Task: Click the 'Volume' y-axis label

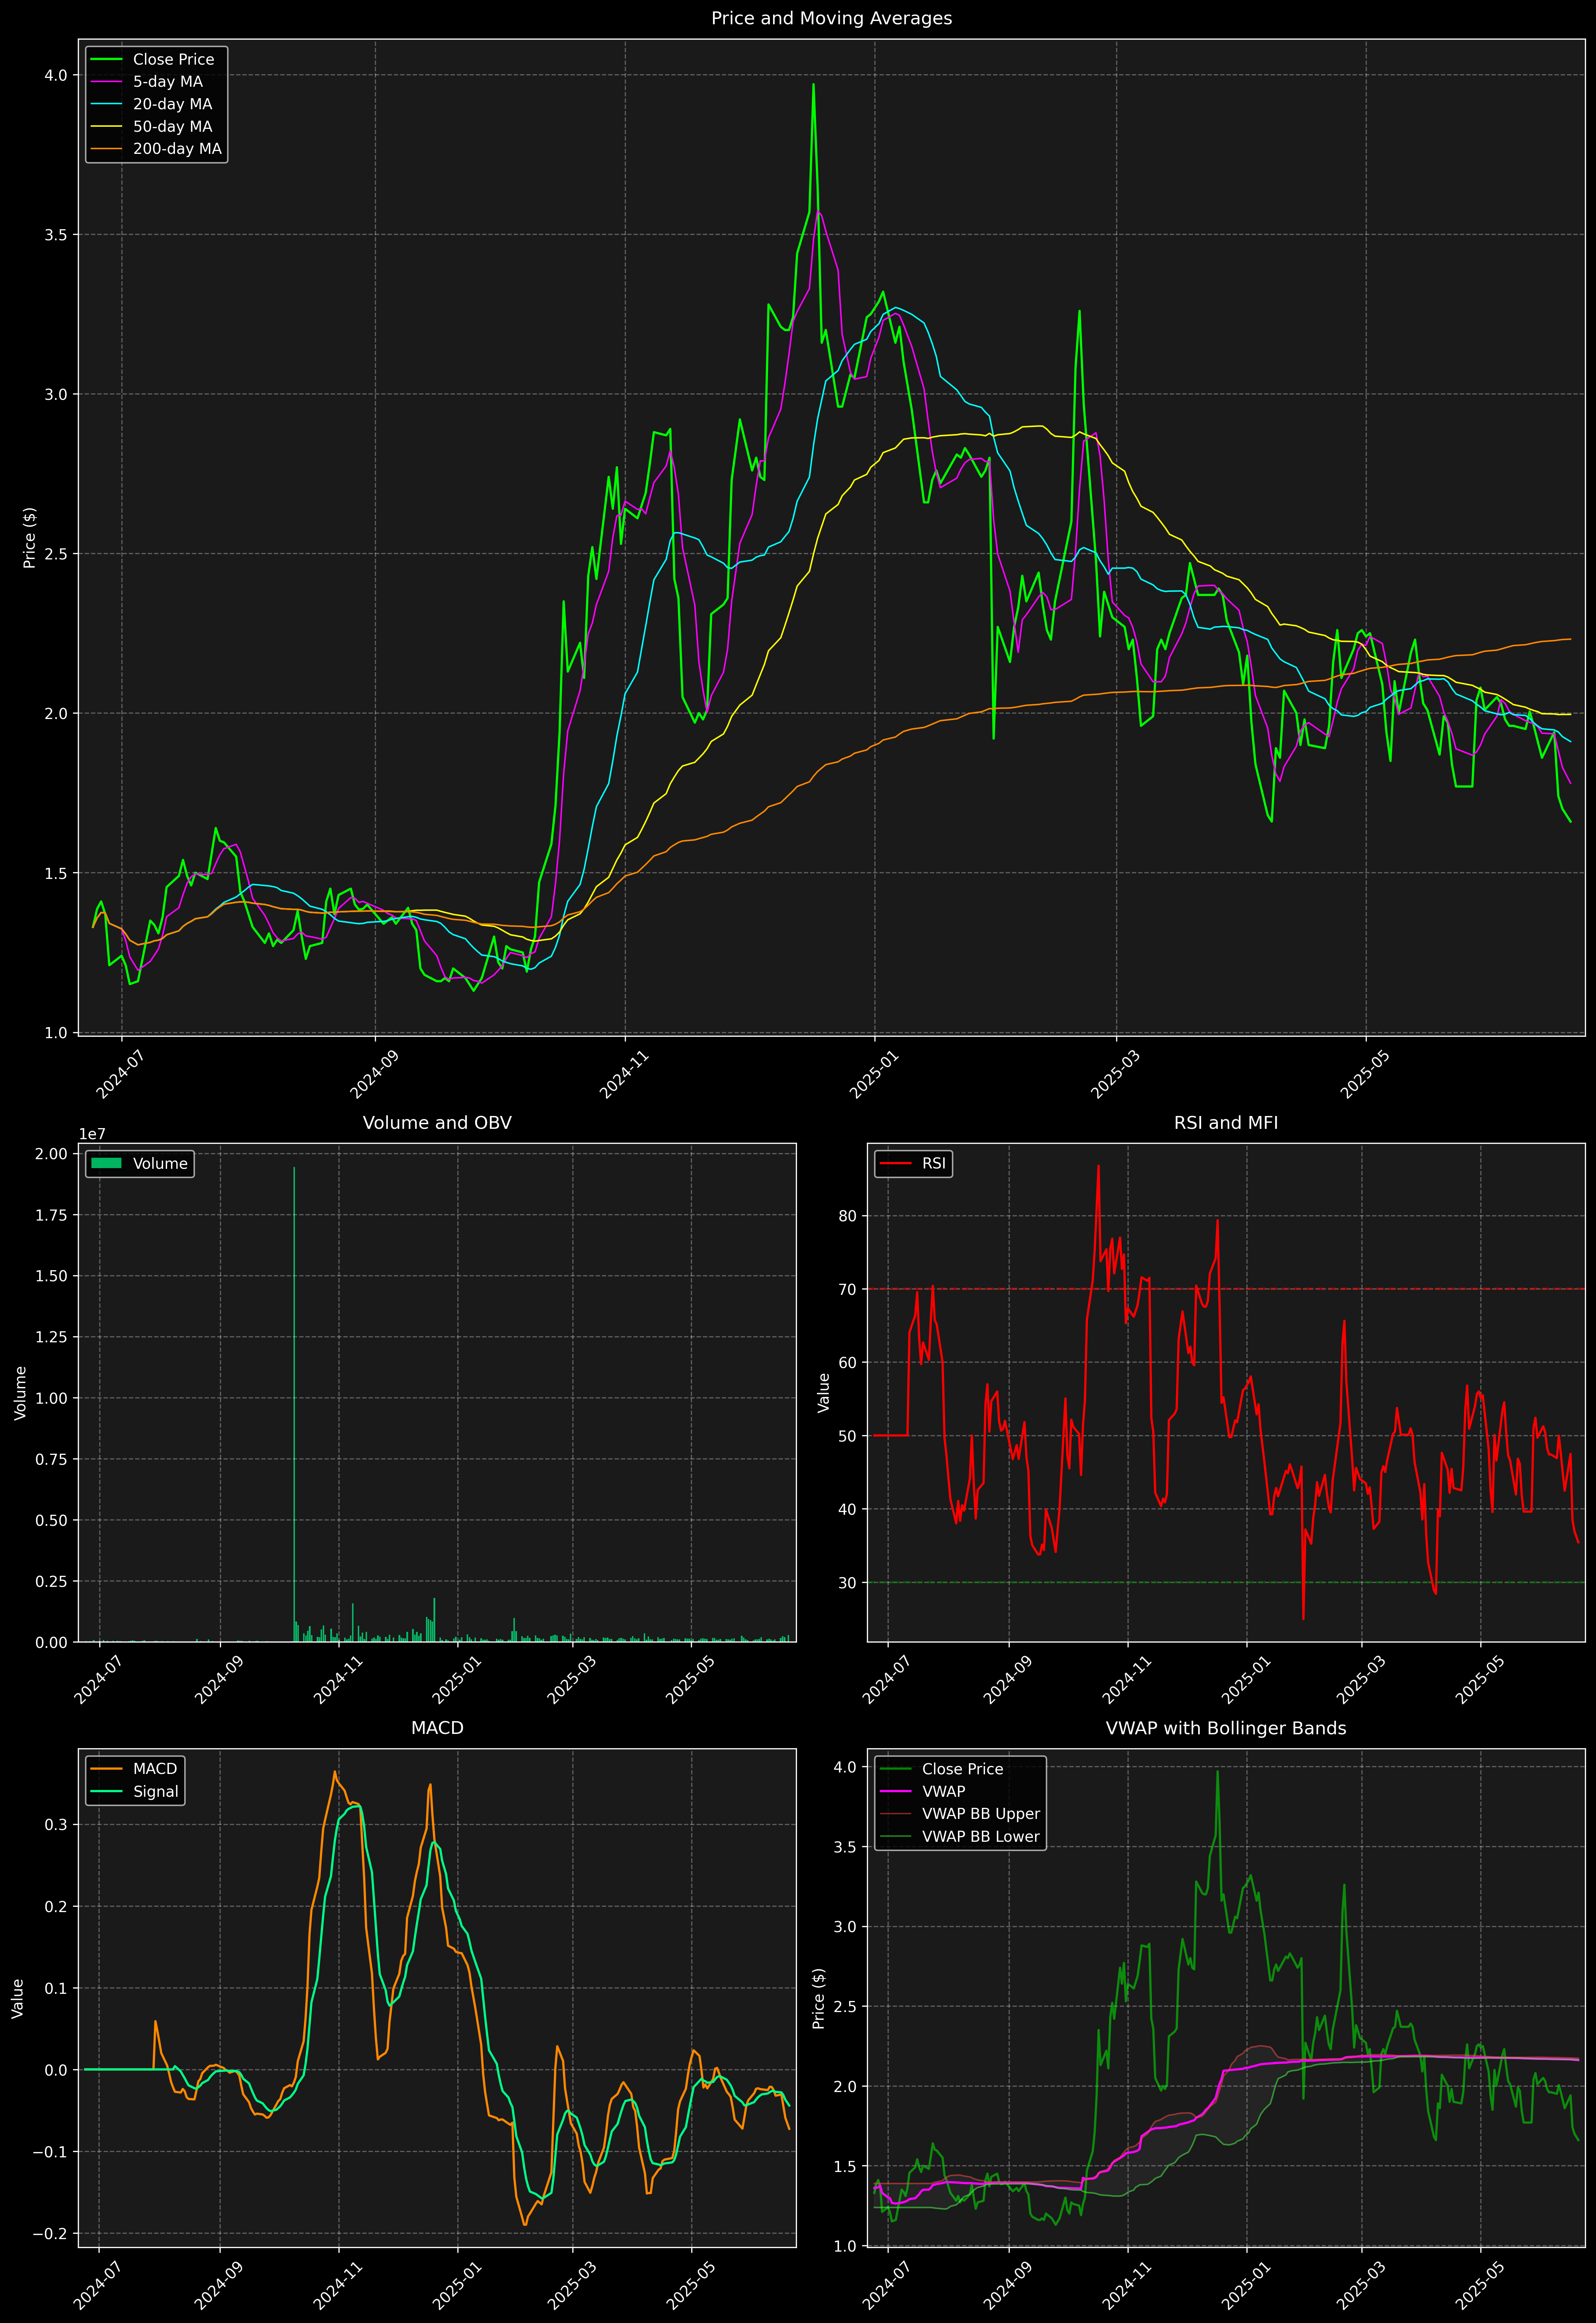Action: 20,1392
